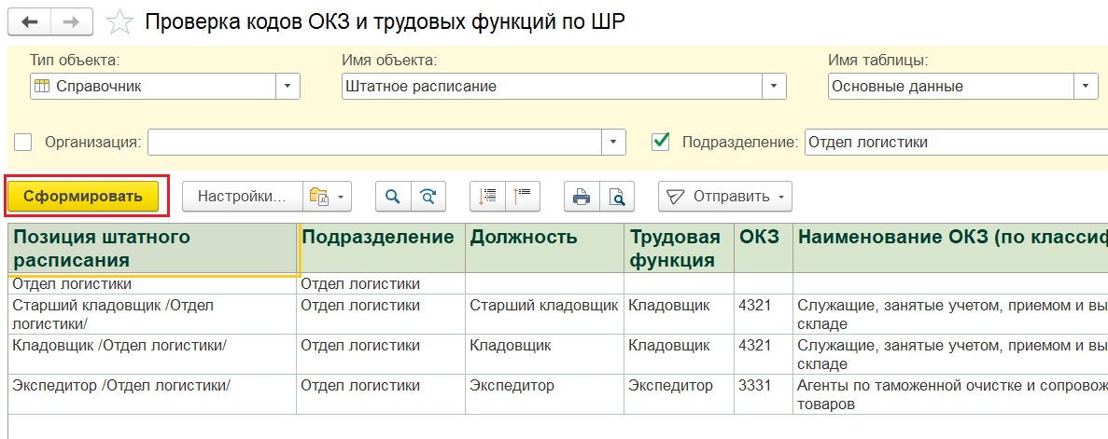Click the magnifier Find icon
Image resolution: width=1108 pixels, height=439 pixels.
[393, 197]
